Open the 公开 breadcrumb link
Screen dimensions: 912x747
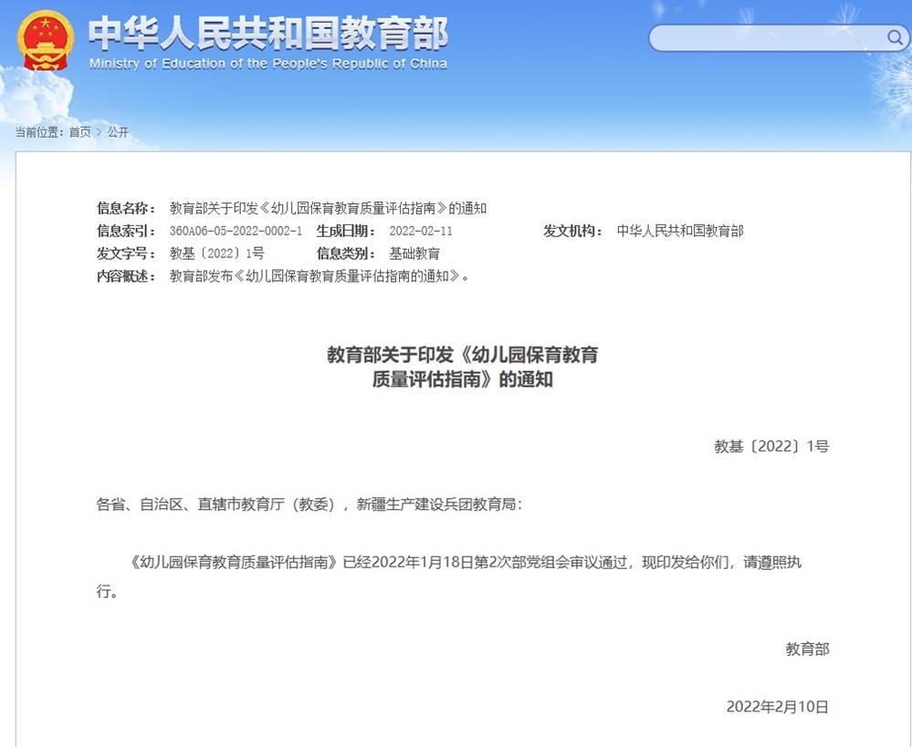(x=118, y=132)
